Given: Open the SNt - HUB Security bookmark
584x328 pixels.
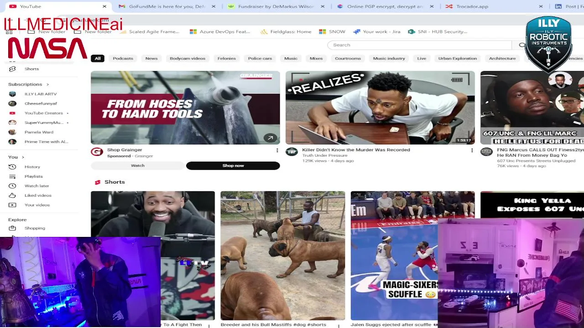Looking at the screenshot, I should click(438, 31).
